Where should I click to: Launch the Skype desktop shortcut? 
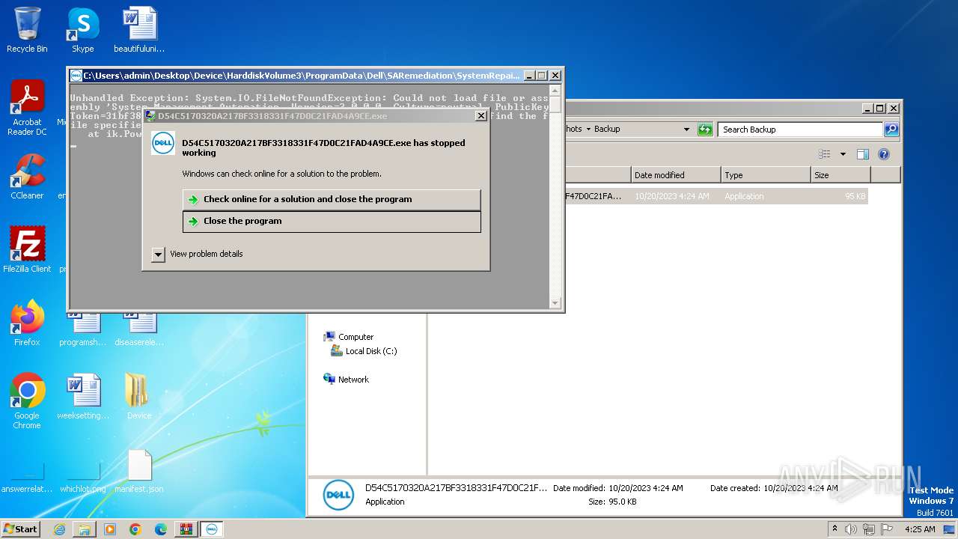82,30
